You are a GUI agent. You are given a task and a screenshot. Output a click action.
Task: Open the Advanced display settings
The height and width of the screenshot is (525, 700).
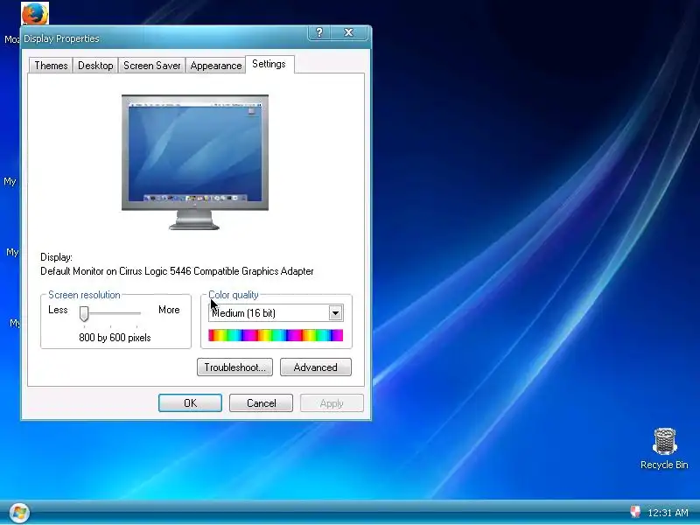pos(316,367)
